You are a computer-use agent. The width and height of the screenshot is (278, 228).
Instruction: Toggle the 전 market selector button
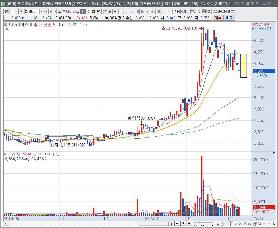pyautogui.click(x=21, y=11)
